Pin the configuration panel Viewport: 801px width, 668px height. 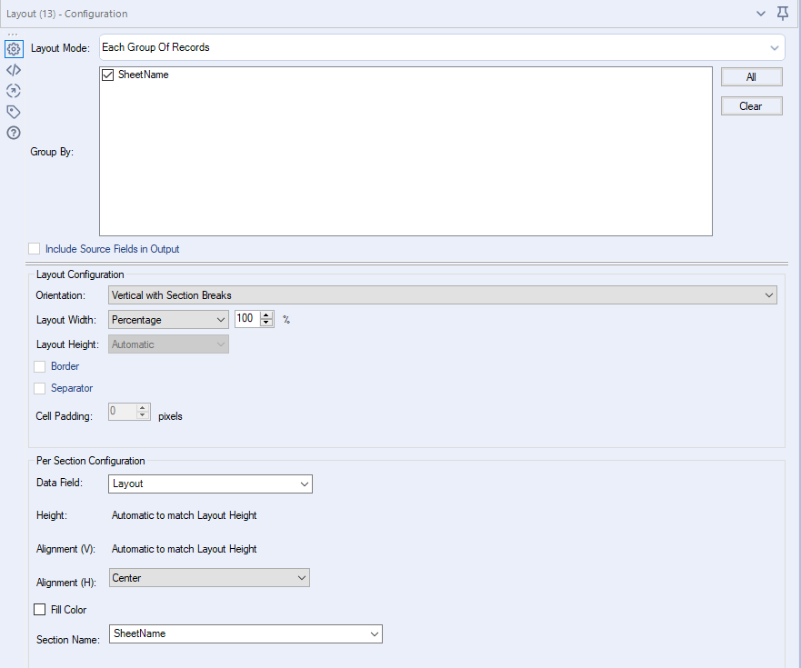782,14
